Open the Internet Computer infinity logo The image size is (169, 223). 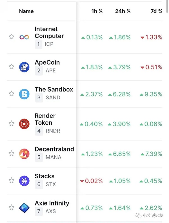click(x=24, y=37)
